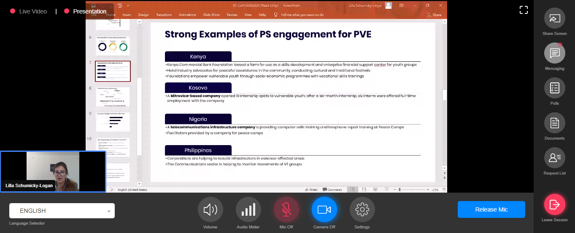
Task: Select slide 9 thumbnail
Action: pyautogui.click(x=113, y=122)
